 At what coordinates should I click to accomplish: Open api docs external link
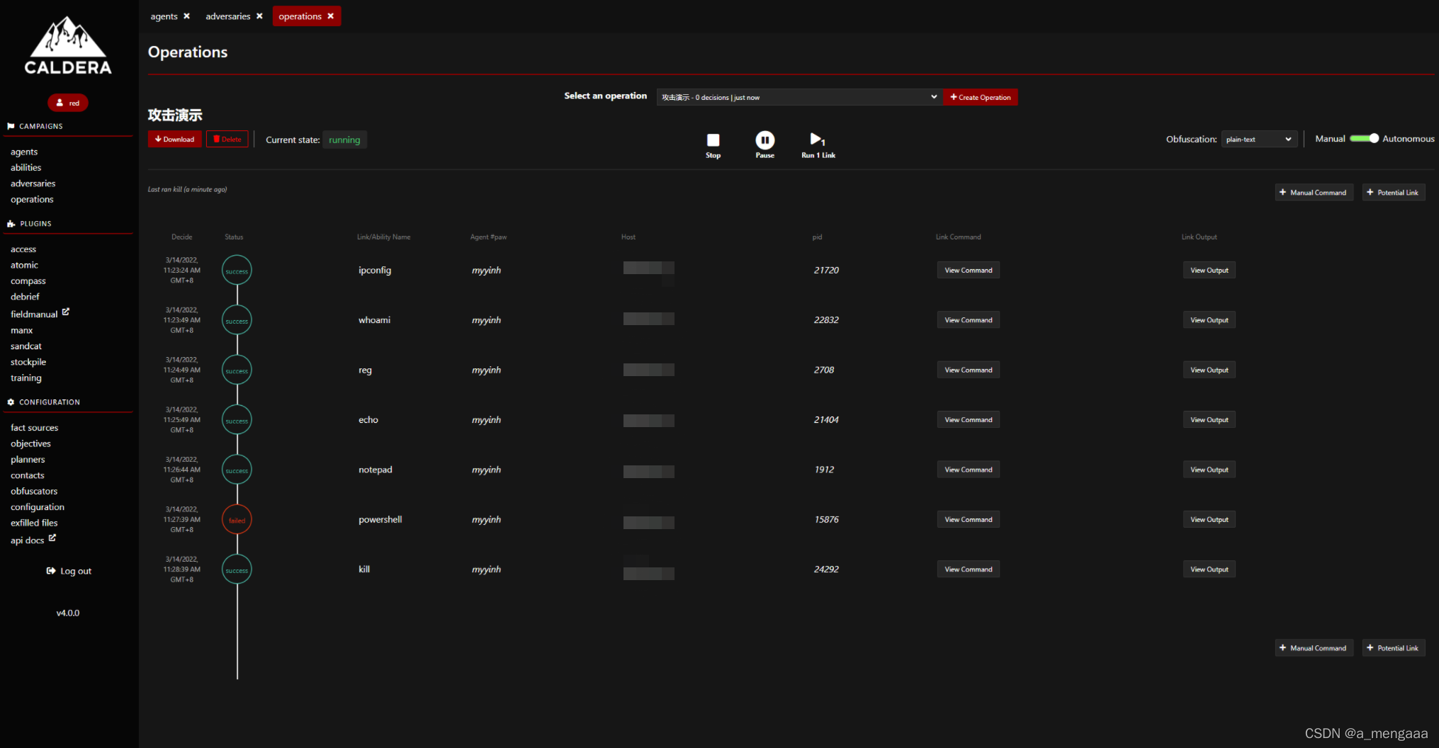pyautogui.click(x=33, y=540)
